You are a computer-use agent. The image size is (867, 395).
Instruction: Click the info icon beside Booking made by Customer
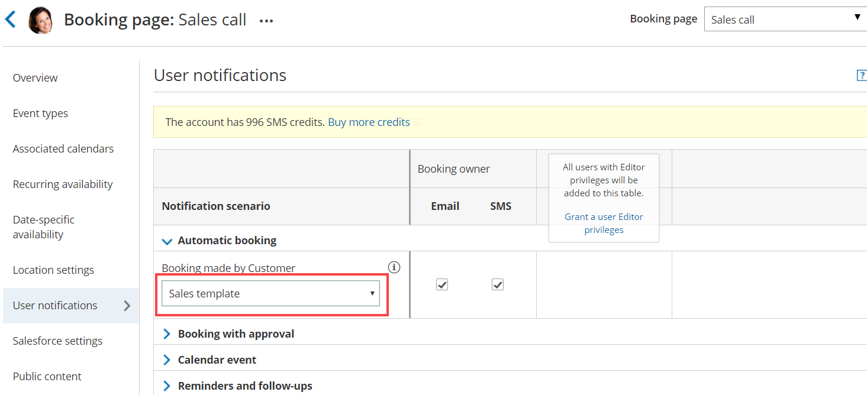[x=394, y=267]
